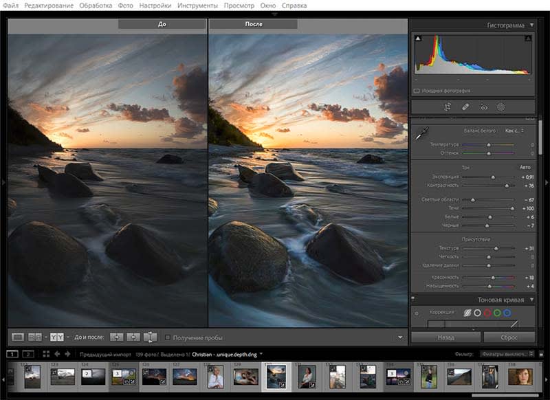Open the Masking tool
550x400 pixels.
point(501,107)
